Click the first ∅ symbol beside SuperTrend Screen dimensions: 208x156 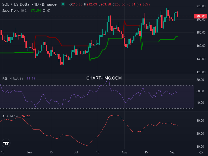(x=44, y=10)
